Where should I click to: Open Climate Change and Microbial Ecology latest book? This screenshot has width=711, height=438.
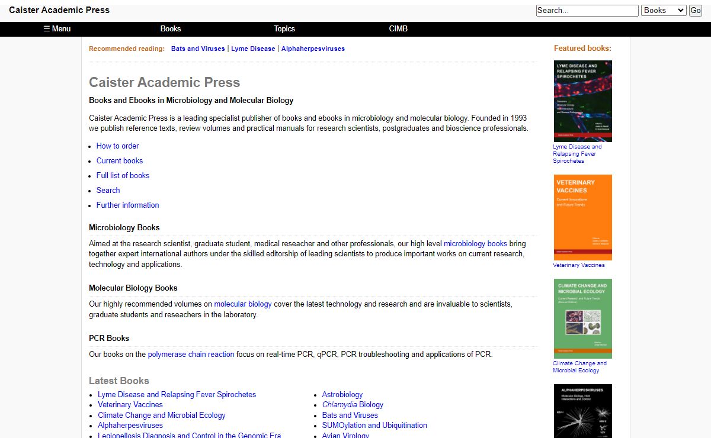(x=161, y=415)
